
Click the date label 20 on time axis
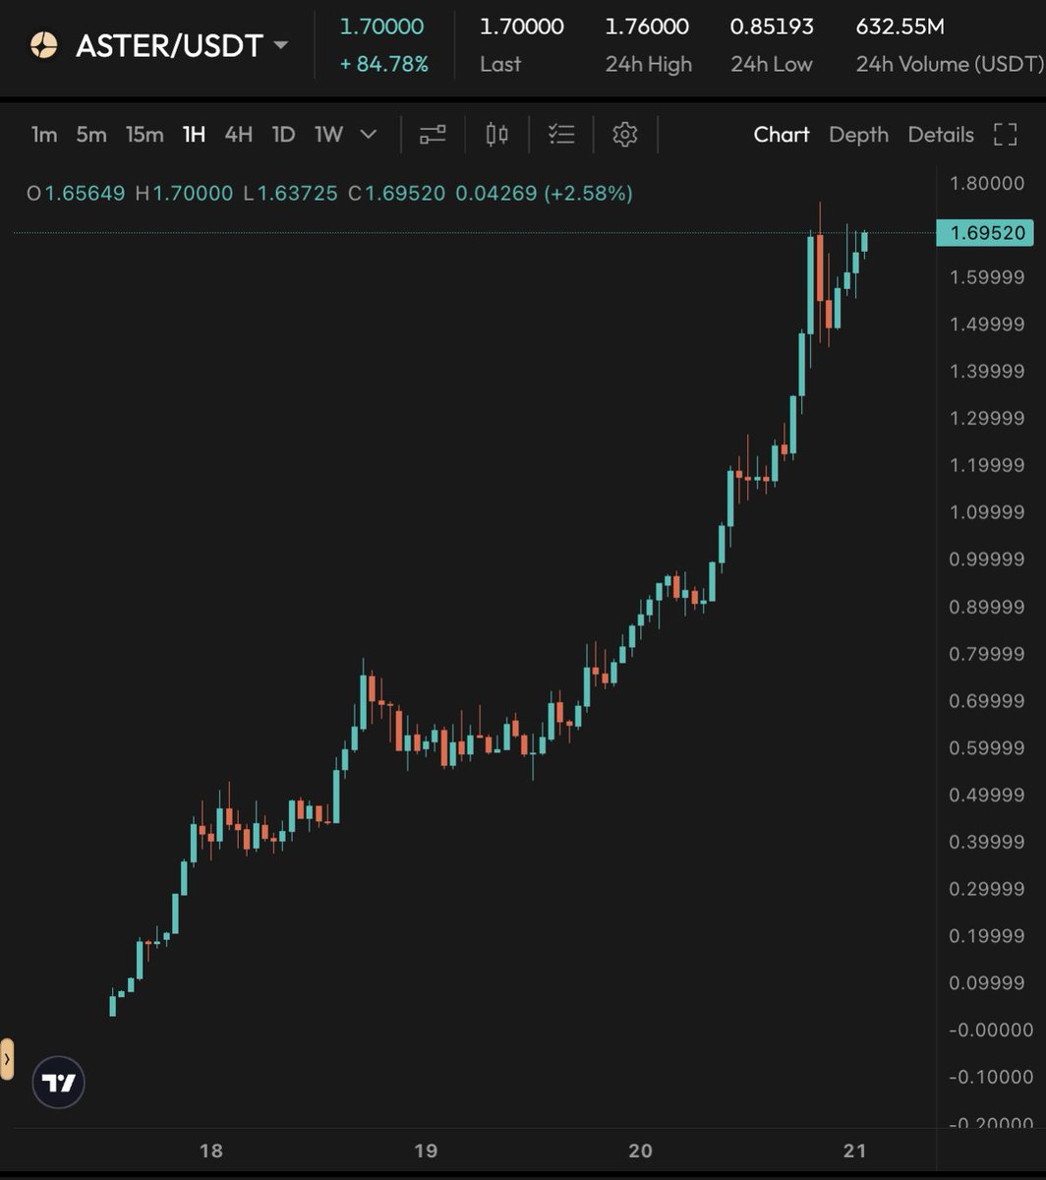pos(640,1150)
